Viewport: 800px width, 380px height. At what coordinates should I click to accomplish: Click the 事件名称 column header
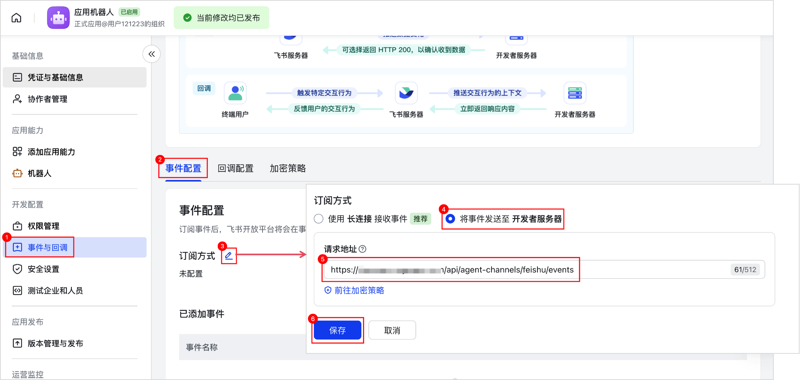(202, 347)
